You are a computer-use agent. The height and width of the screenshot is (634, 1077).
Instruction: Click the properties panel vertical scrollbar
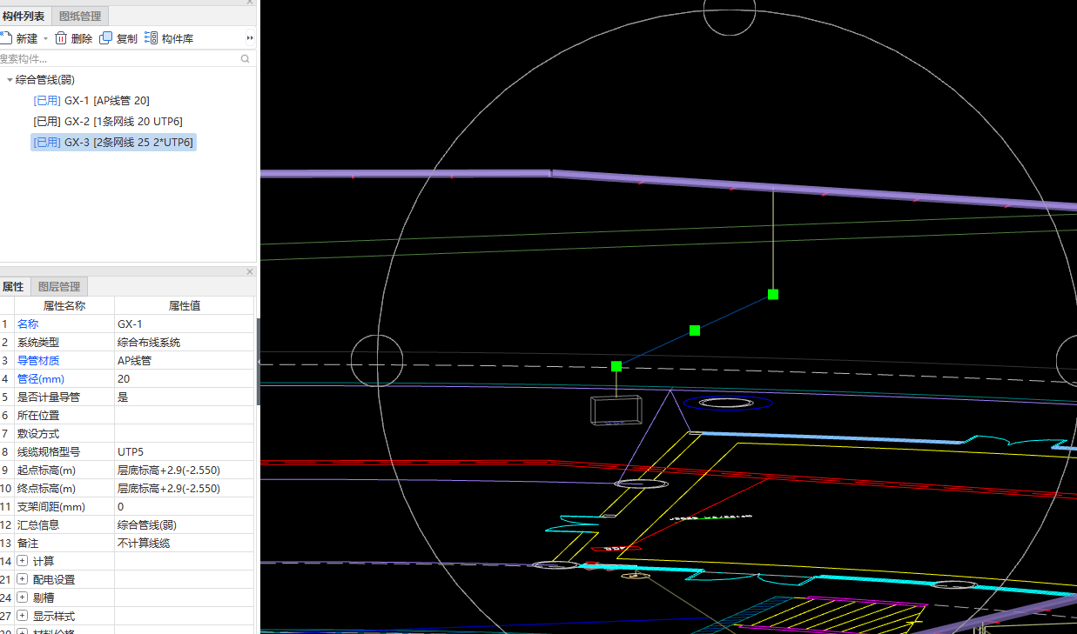pyautogui.click(x=258, y=361)
